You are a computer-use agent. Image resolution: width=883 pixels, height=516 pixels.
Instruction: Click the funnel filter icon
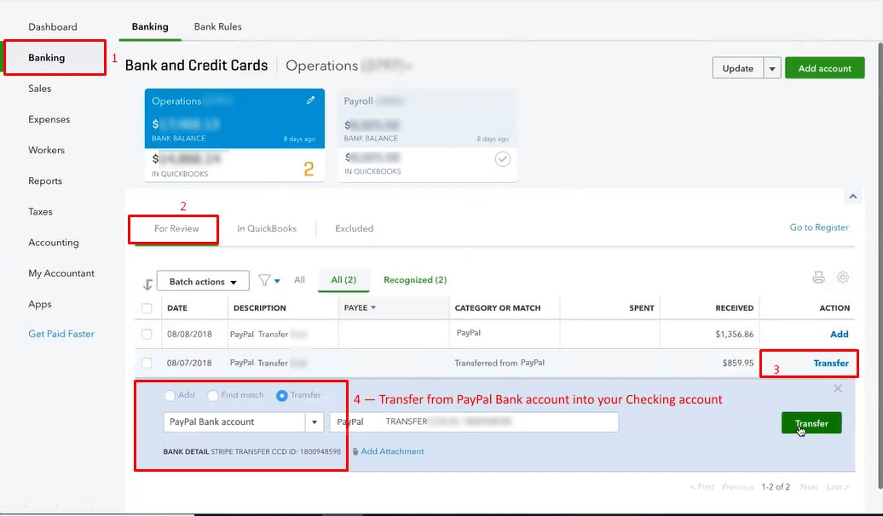tap(263, 280)
